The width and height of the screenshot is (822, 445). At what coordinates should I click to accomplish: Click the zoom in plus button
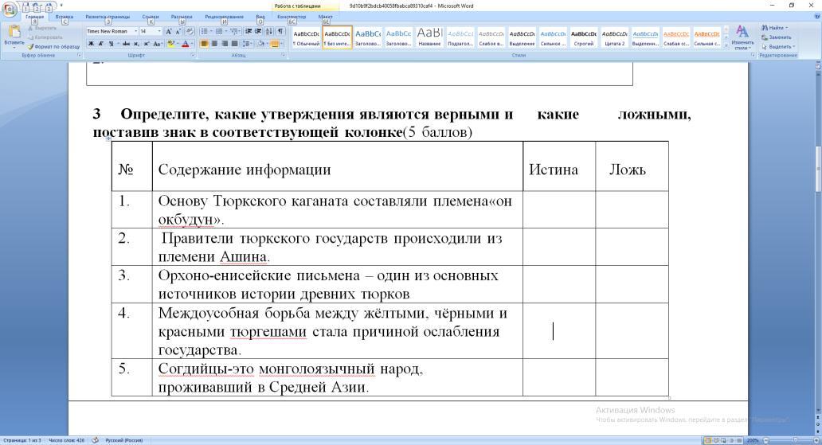point(816,440)
